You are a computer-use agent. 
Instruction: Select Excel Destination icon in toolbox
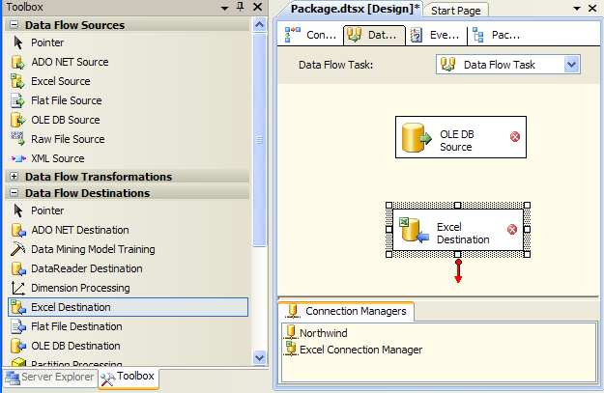tap(18, 307)
